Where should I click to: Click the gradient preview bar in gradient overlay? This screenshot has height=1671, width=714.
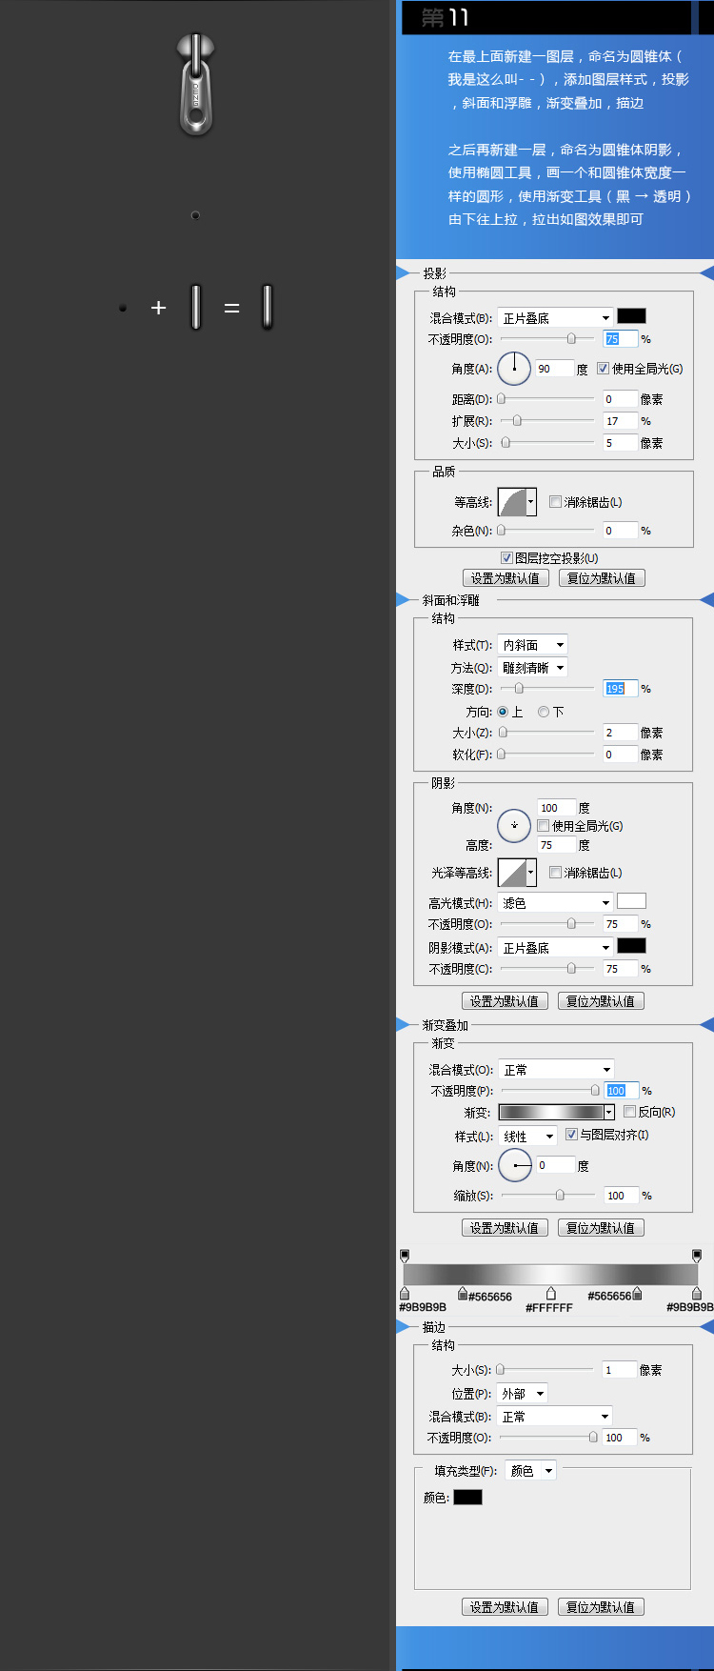[551, 1112]
